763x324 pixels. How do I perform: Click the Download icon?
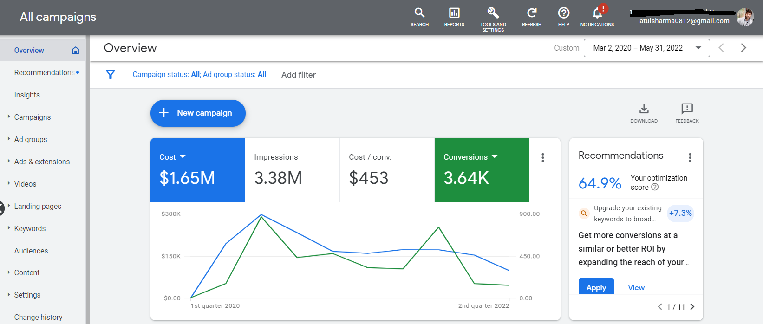pos(644,113)
